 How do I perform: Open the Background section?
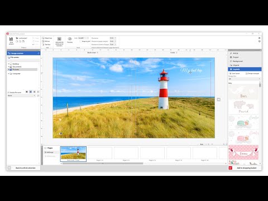245,61
